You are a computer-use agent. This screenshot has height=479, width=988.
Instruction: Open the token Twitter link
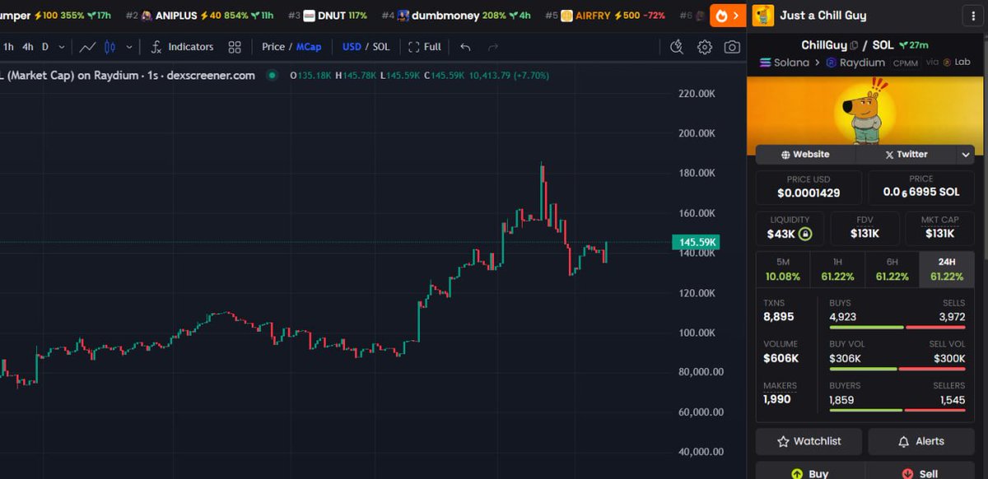(x=906, y=155)
